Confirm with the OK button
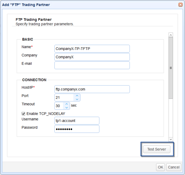Viewport: 185px width, 175px height. pos(160,167)
